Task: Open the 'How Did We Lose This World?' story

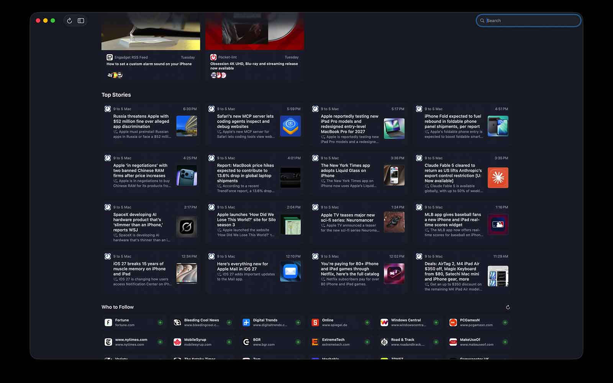Action: (x=254, y=223)
